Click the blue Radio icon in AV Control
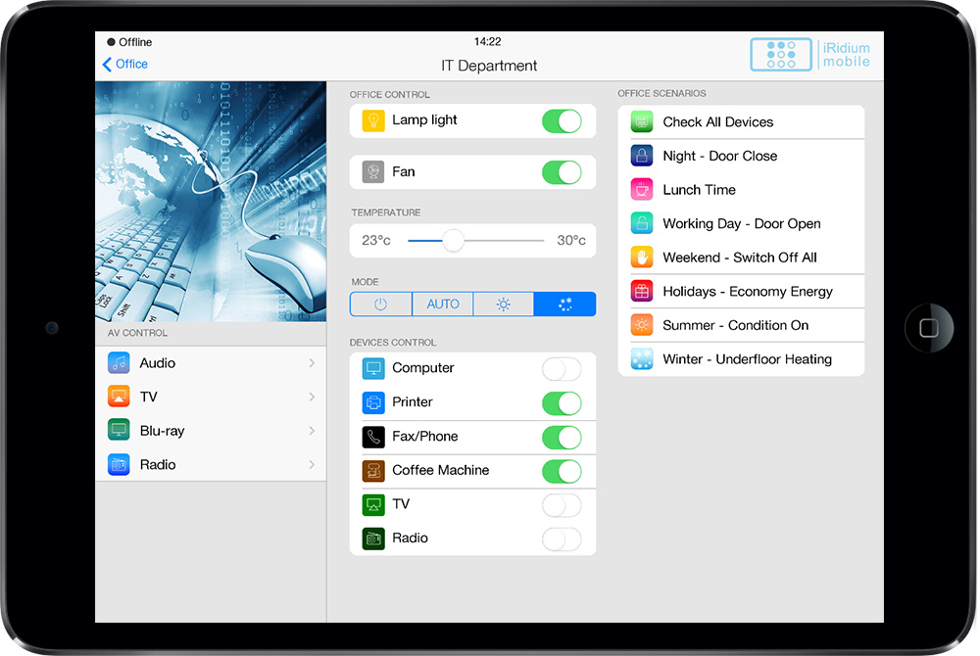The image size is (980, 656). [119, 464]
